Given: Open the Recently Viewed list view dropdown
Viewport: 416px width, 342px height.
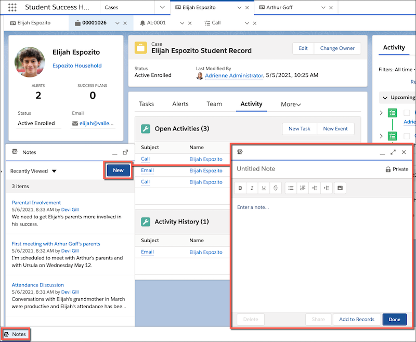Looking at the screenshot, I should tap(54, 171).
